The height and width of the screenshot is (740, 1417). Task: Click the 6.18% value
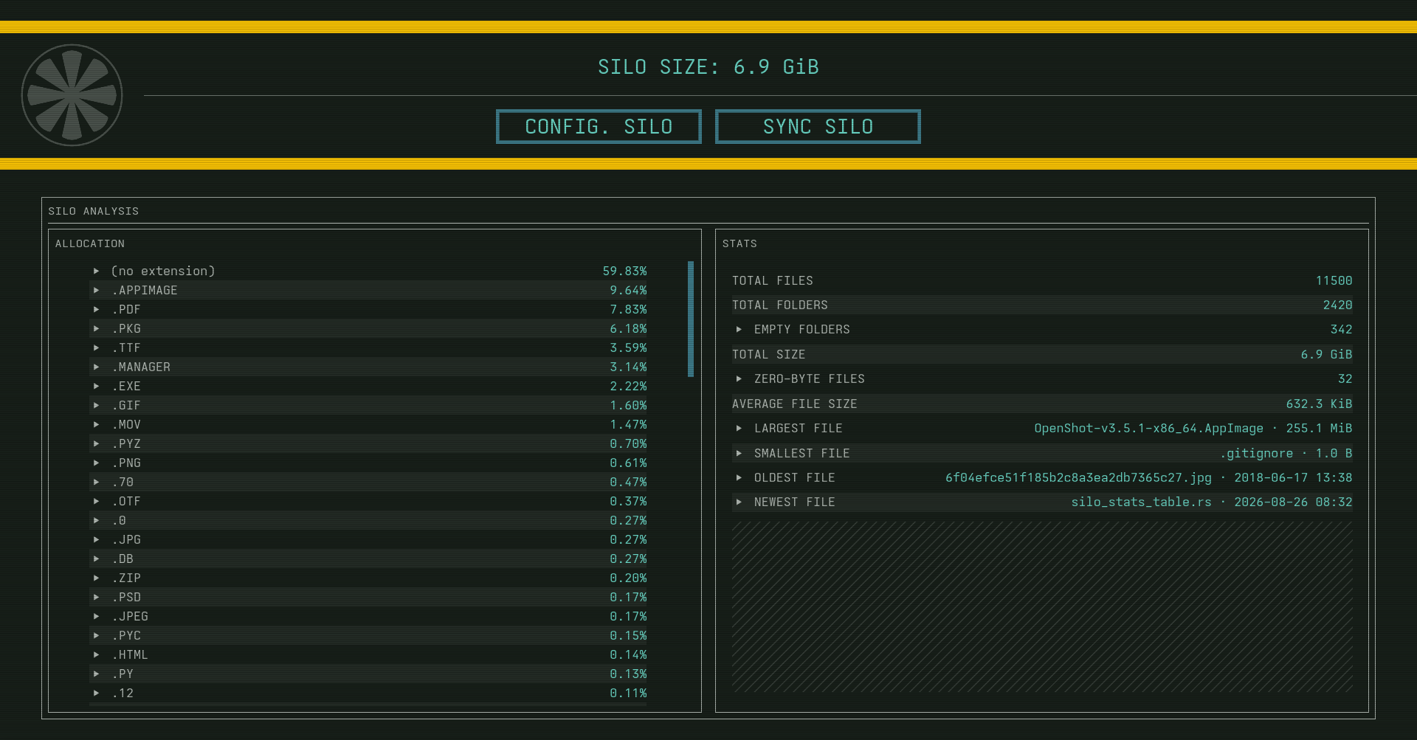tap(628, 328)
